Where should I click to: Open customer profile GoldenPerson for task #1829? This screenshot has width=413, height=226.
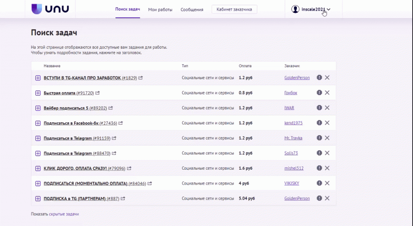tap(297, 78)
